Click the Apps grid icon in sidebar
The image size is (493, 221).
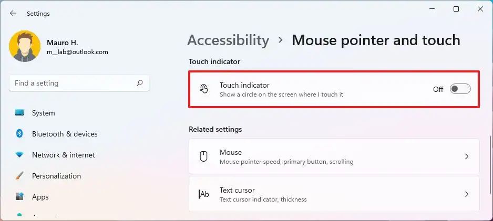[19, 197]
